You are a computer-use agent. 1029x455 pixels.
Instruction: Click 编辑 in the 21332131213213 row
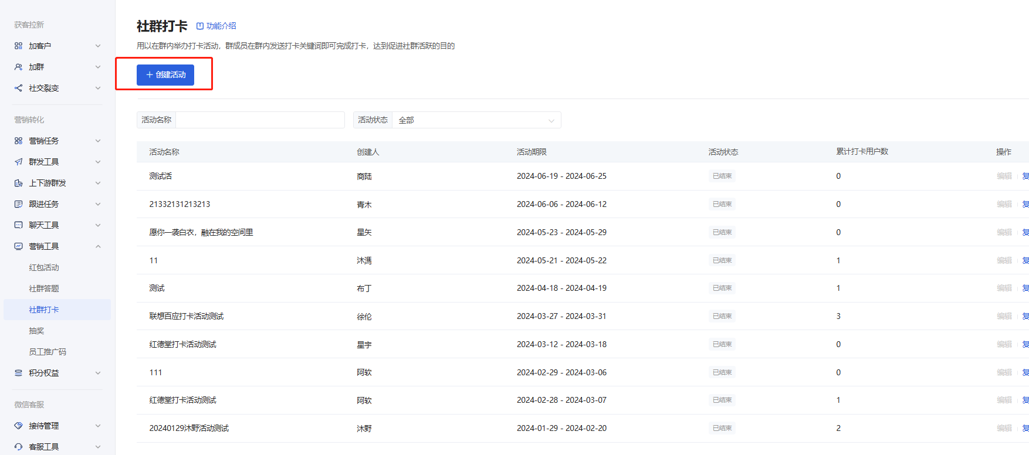[x=1004, y=204]
